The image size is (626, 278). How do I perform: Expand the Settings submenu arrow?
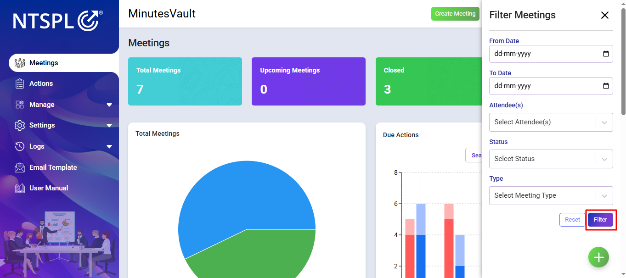pyautogui.click(x=109, y=126)
